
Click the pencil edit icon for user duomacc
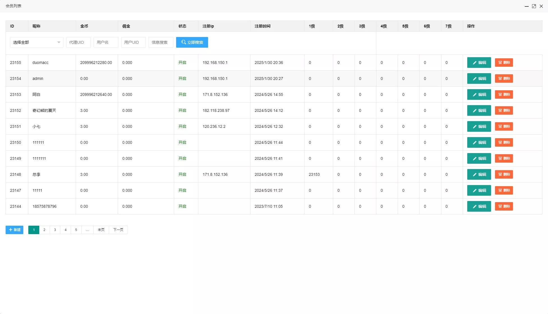pos(475,63)
